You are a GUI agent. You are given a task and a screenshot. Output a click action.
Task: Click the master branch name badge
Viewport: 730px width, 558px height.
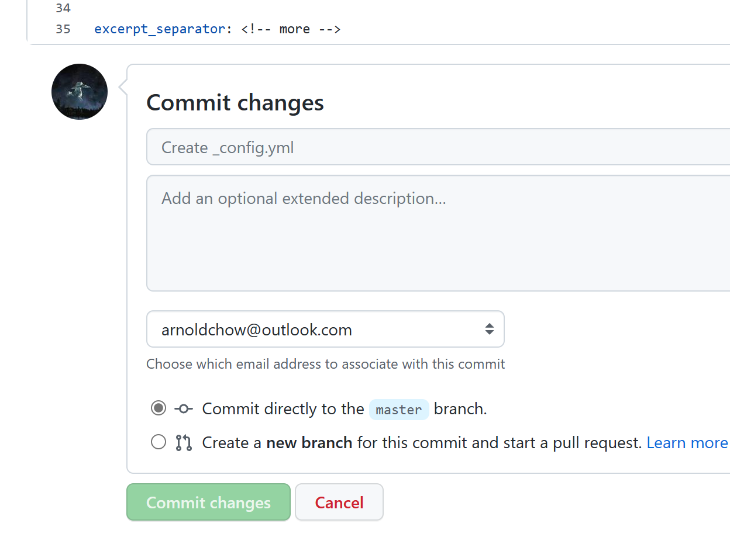(x=398, y=410)
